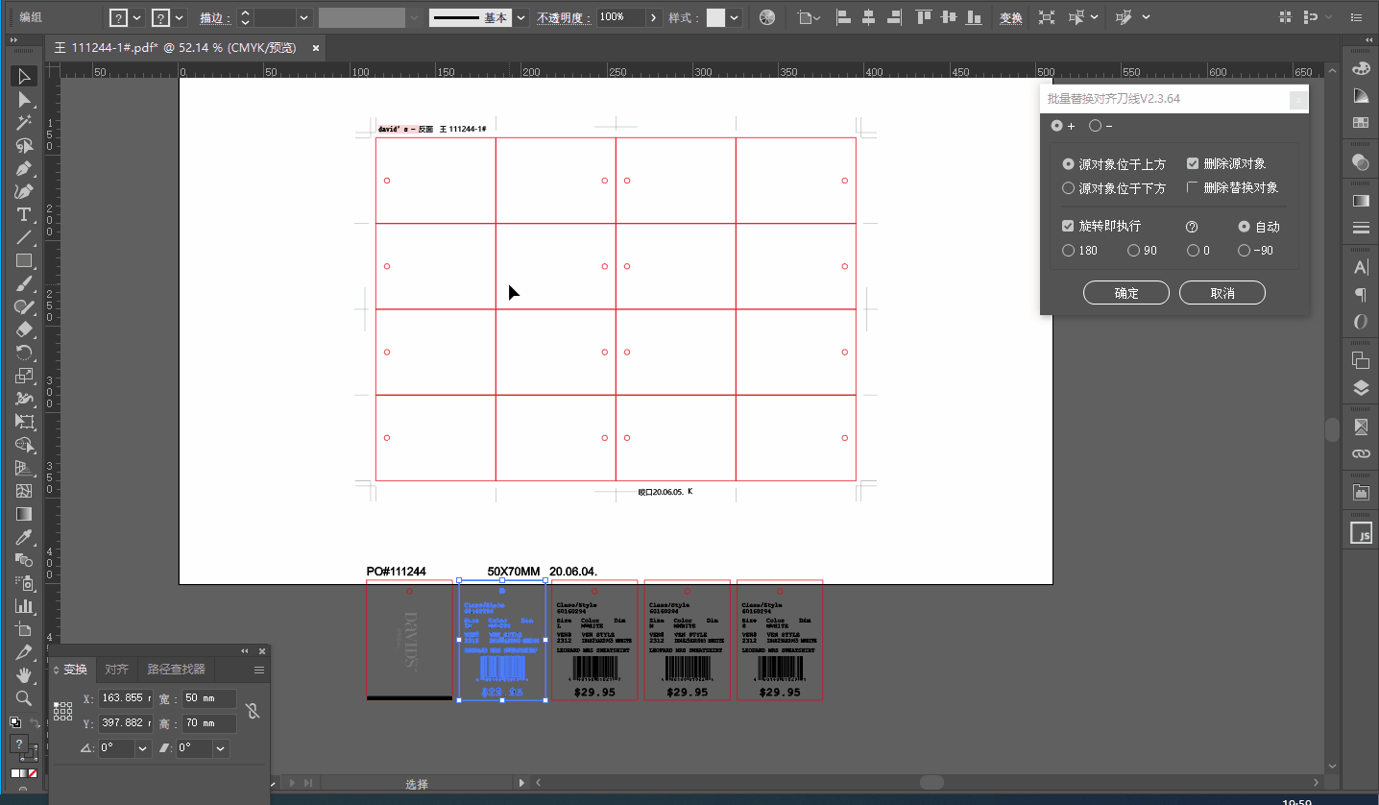Click the 变换 link in control bar
The image size is (1379, 805).
coord(1011,18)
